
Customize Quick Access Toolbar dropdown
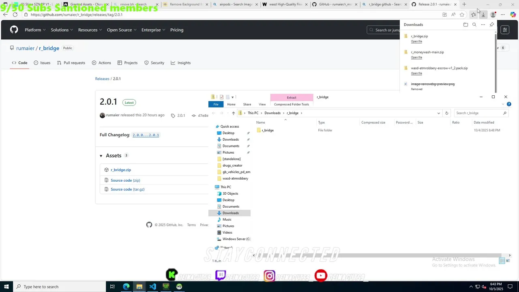pyautogui.click(x=232, y=97)
